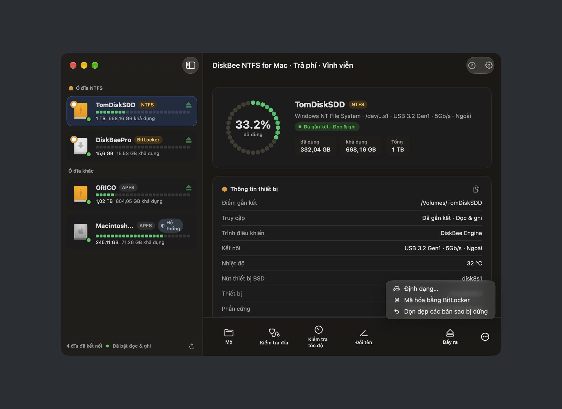Click the NTFS badge in header
Viewport: 562px width, 409px height.
(358, 105)
